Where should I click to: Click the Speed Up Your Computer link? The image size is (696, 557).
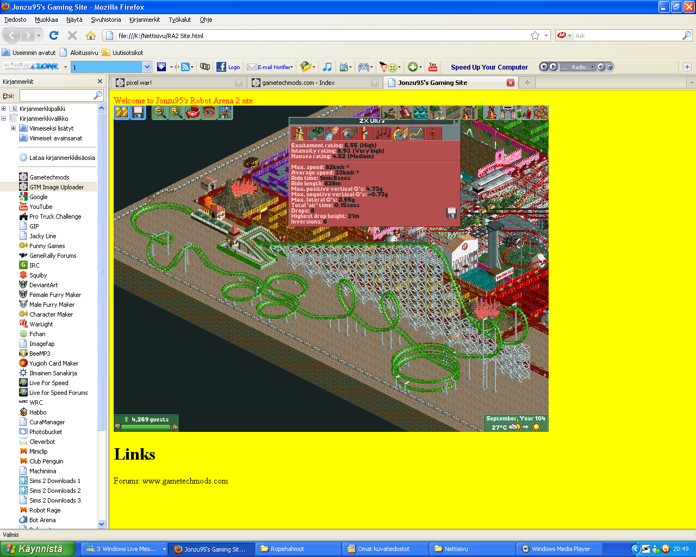[489, 67]
